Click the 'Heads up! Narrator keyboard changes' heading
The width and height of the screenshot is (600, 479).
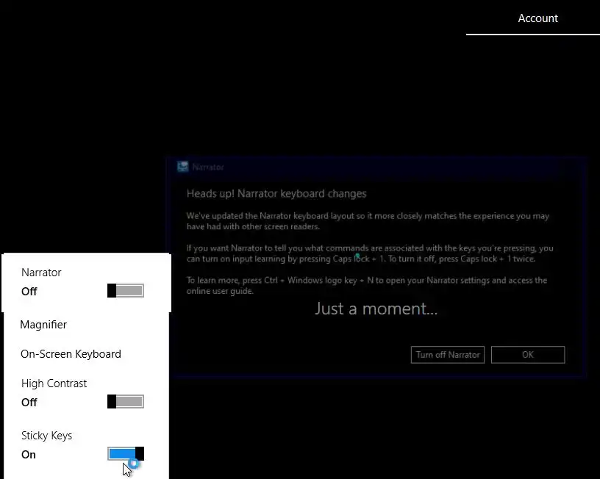click(276, 193)
